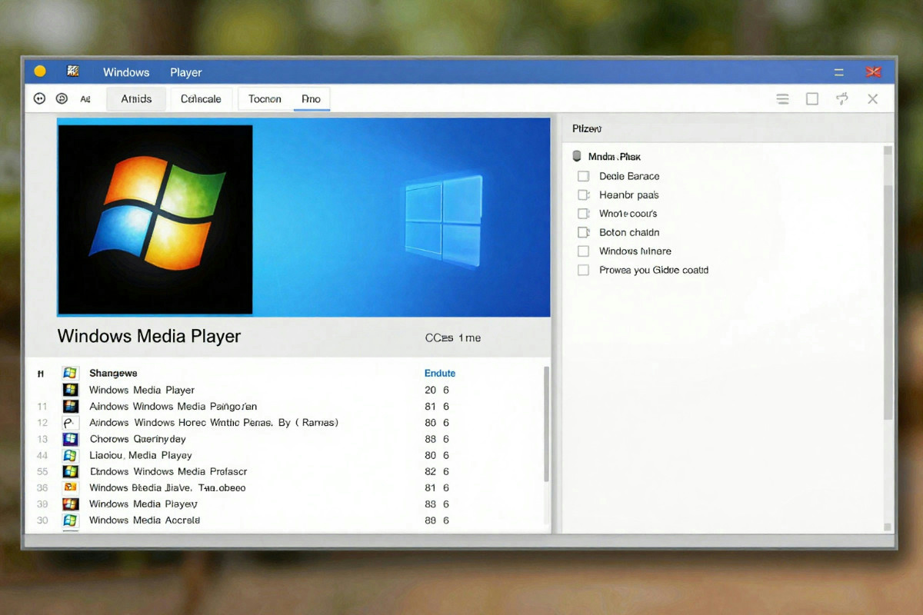This screenshot has height=615, width=923.
Task: Toggle the 'Windows hinere' checkbox
Action: click(x=583, y=251)
